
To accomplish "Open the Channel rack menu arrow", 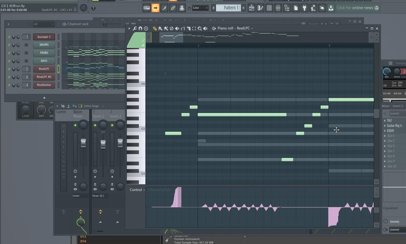I will (x=9, y=24).
